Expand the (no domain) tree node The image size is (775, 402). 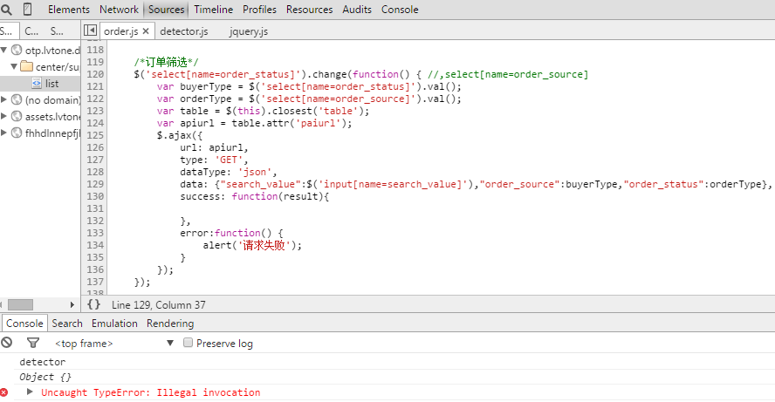(x=4, y=99)
